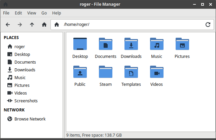216x140 pixels.
Task: Open the Pictures folder in the main pane
Action: pos(182,44)
